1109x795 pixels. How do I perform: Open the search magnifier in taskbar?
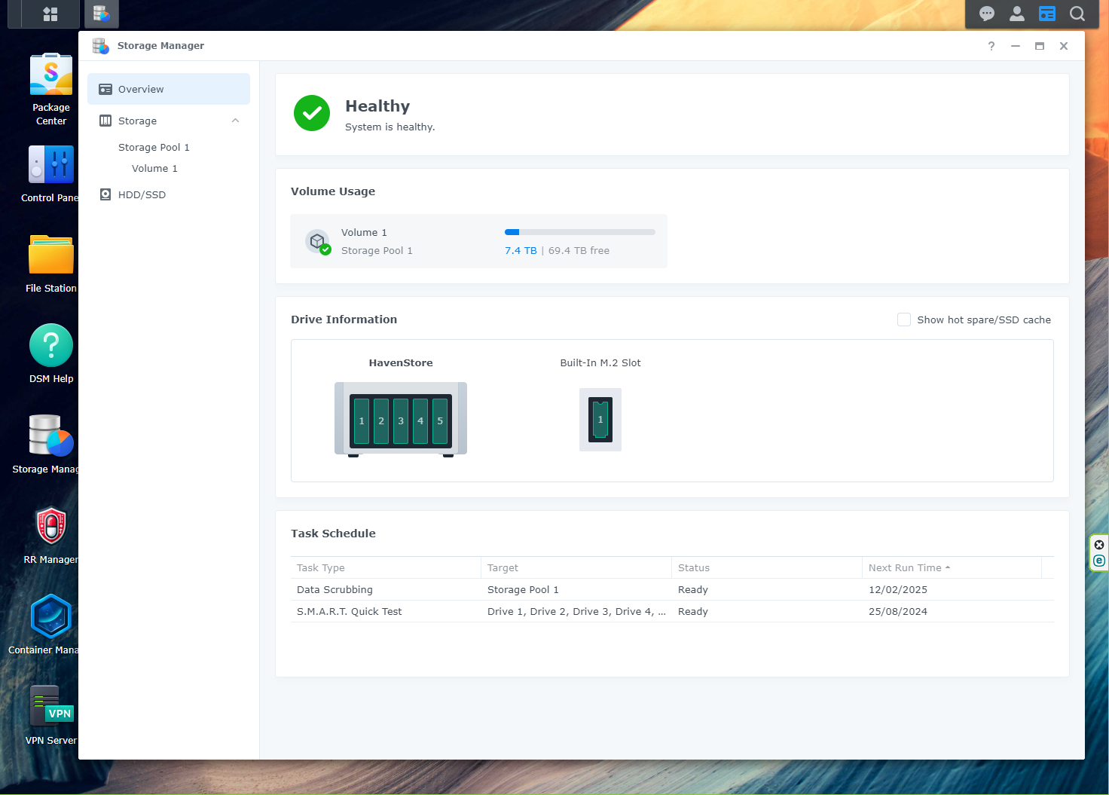[x=1077, y=14]
